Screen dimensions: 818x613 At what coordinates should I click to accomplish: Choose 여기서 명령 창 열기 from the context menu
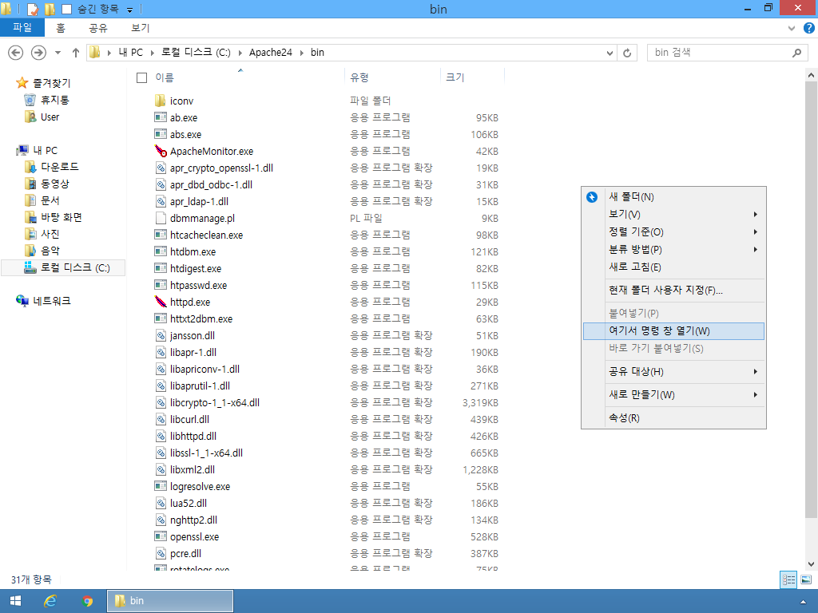point(663,330)
